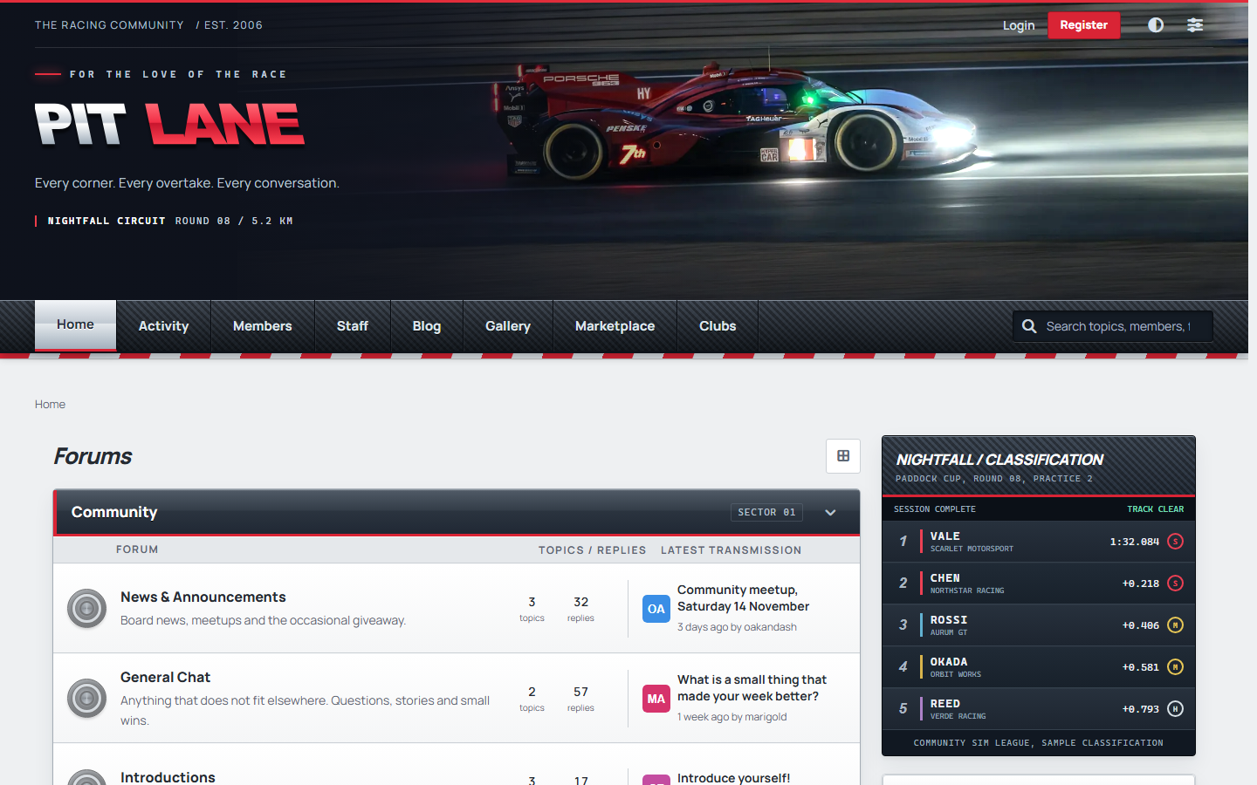
Task: Switch forum layout with the grid view icon
Action: click(843, 456)
